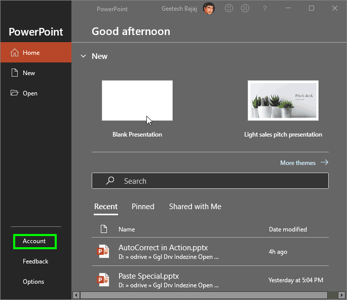The height and width of the screenshot is (300, 347).
Task: Open AutoCorrect in Action.pptx
Action: coord(210,252)
